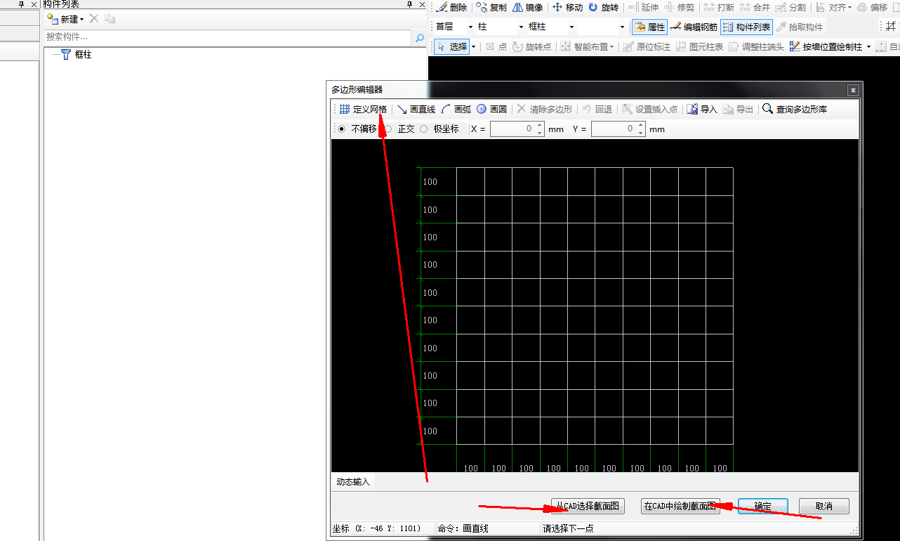Click the 旋转点 rotate point tool
The height and width of the screenshot is (541, 900).
point(532,47)
